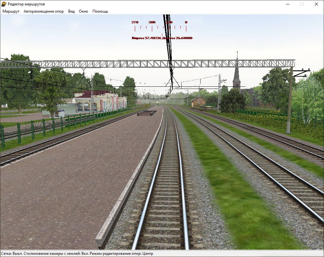Select the catenary support pole on the right
The height and width of the screenshot is (257, 324).
289,101
